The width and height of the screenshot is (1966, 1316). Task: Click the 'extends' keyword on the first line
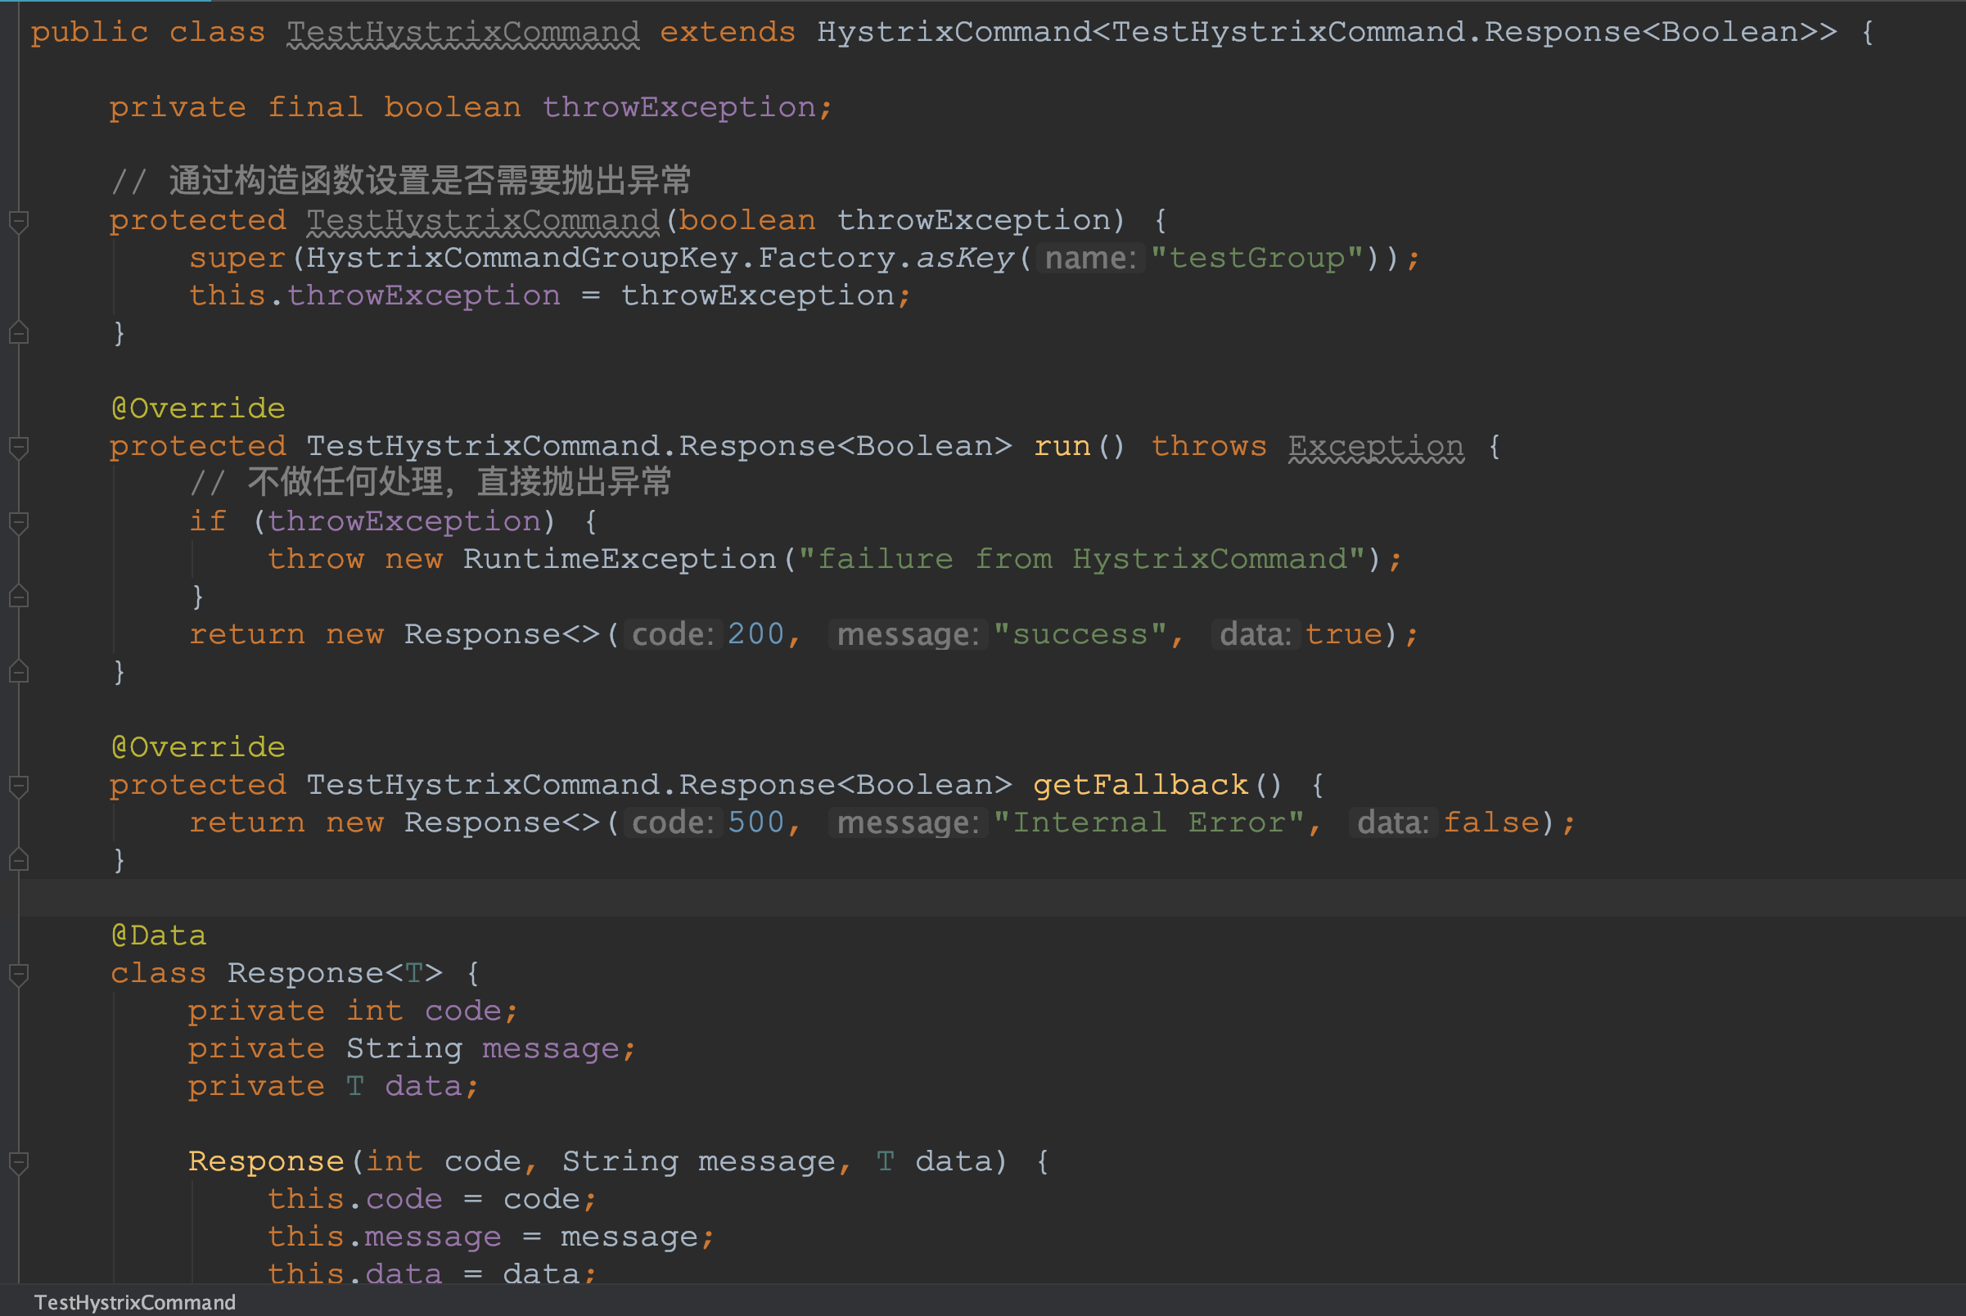click(728, 33)
